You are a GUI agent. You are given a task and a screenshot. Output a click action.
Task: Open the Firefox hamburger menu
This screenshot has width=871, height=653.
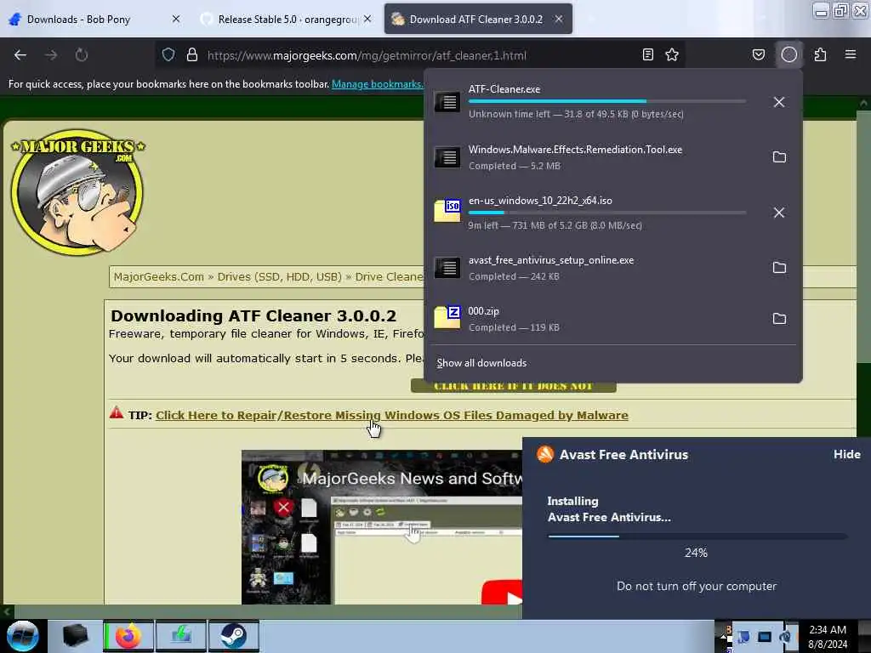(851, 54)
